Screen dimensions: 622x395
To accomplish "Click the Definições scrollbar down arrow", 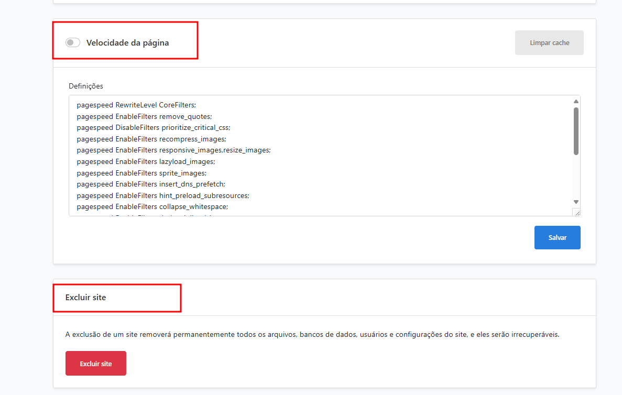I will coord(576,202).
